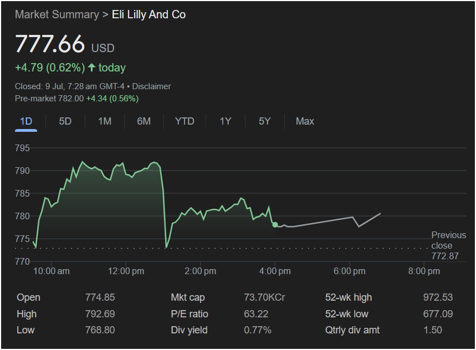Click the 52-wk low label
476x350 pixels.
pyautogui.click(x=347, y=313)
